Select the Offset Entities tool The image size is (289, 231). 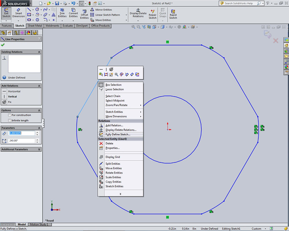click(x=84, y=14)
